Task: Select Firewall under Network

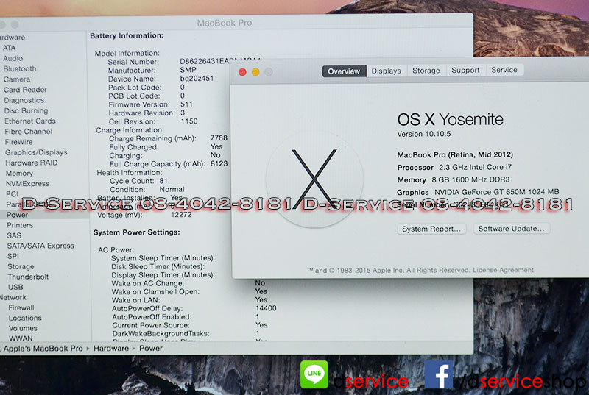Action: pos(21,307)
